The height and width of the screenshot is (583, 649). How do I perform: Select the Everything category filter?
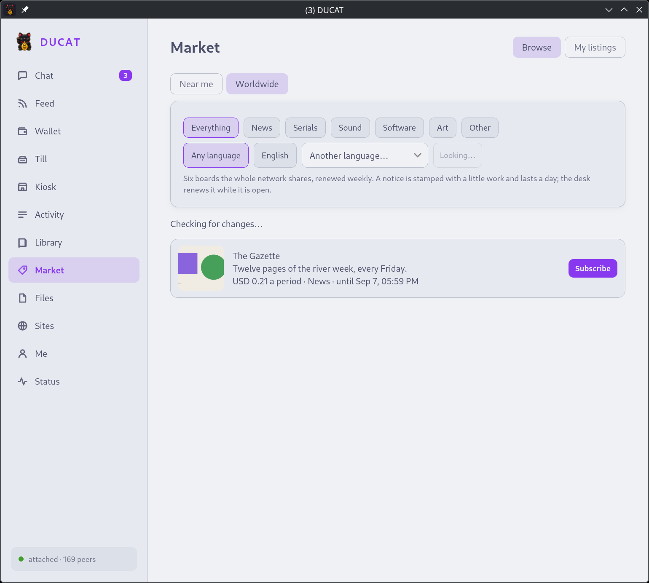point(211,128)
